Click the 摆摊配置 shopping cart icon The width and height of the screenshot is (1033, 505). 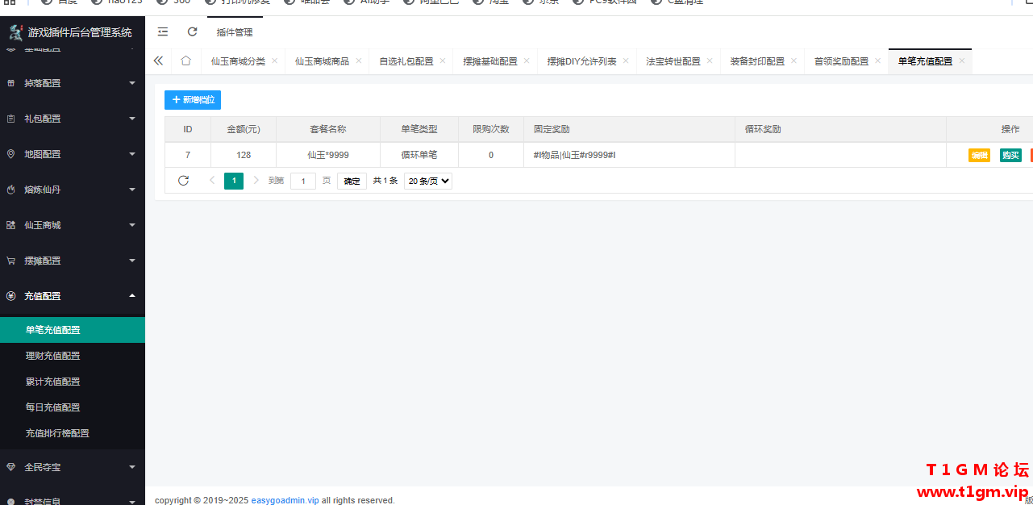click(x=10, y=261)
